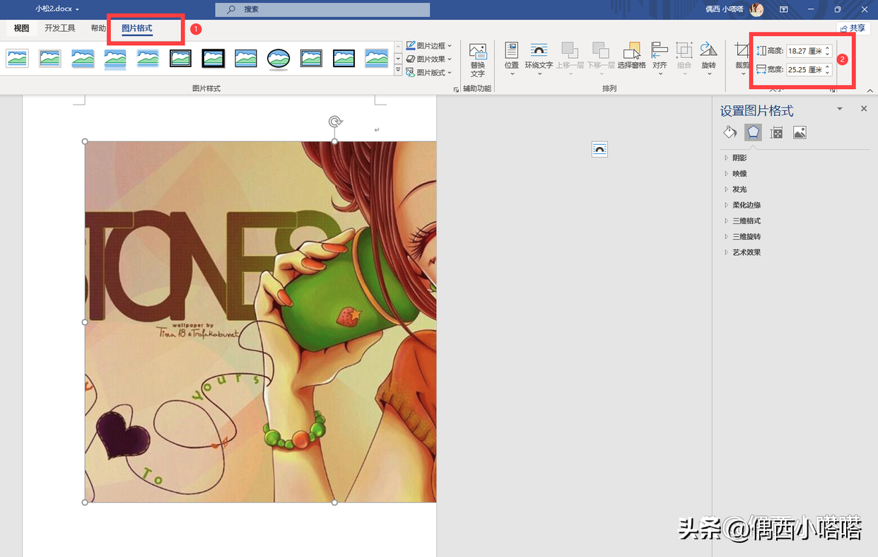The height and width of the screenshot is (557, 878).
Task: Click layout options icon beside the picture
Action: [599, 149]
